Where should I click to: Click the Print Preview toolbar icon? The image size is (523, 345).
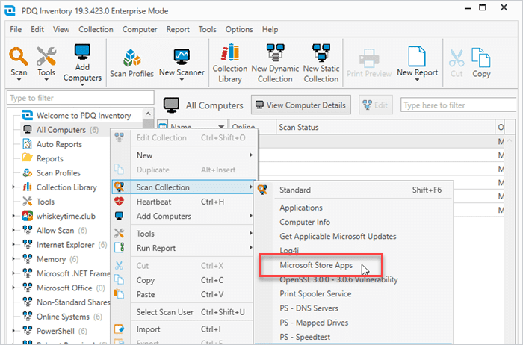[369, 58]
